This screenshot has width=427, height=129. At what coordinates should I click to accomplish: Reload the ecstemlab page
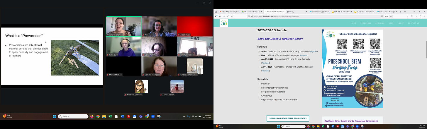pyautogui.click(x=228, y=16)
